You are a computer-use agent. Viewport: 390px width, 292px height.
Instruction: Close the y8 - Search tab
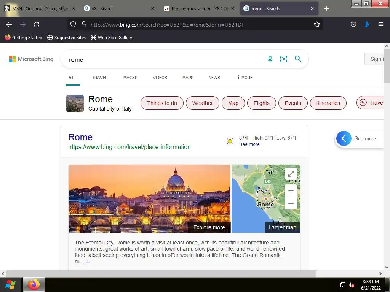click(x=153, y=8)
